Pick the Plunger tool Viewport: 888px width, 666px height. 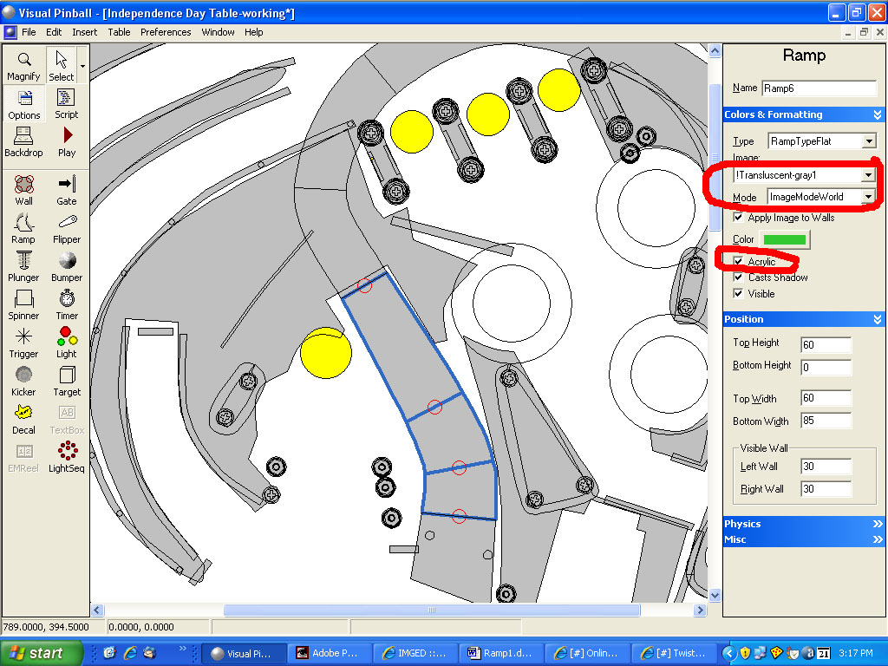pyautogui.click(x=24, y=266)
